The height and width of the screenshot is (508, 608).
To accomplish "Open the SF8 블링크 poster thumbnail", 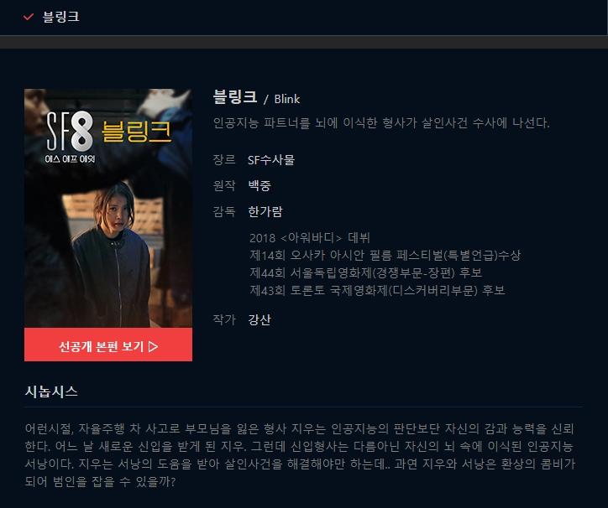I will [108, 208].
